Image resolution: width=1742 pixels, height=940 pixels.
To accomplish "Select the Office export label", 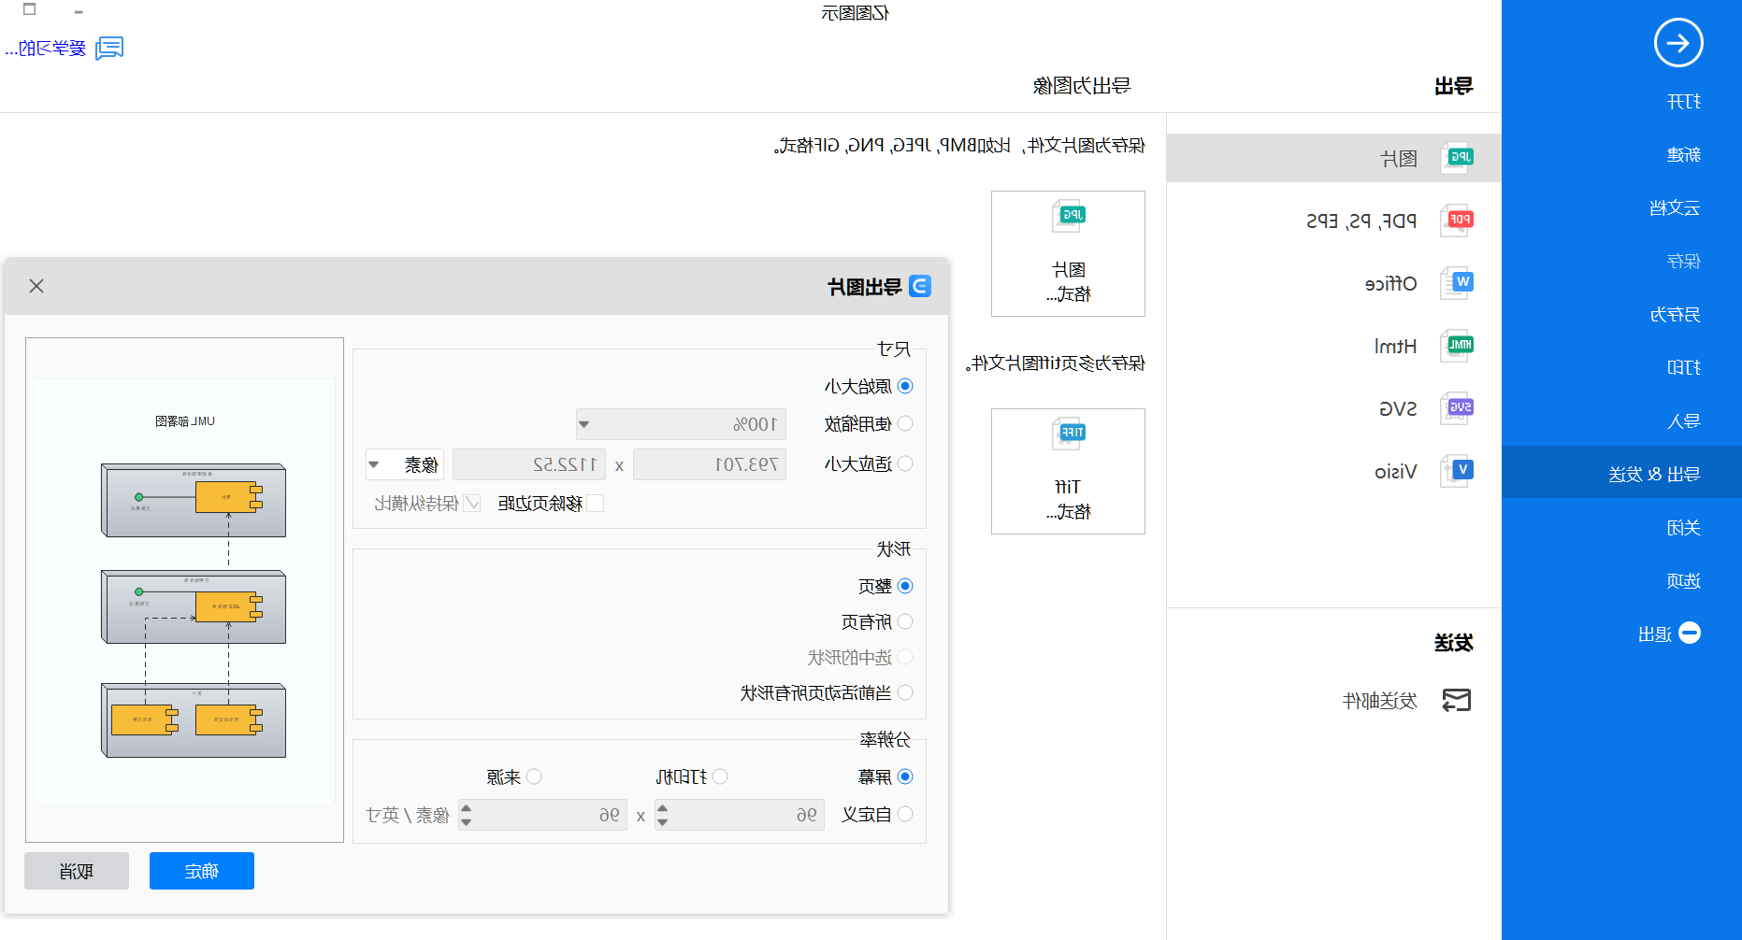I will 1391,283.
